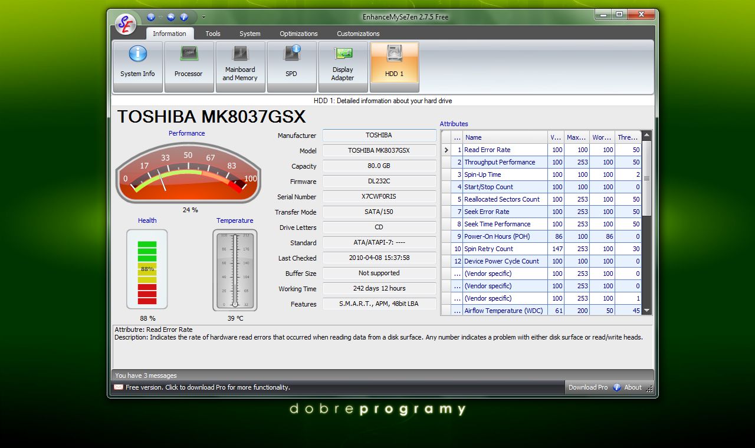This screenshot has height=448, width=755.
Task: Click the Name column header
Action: pos(505,137)
